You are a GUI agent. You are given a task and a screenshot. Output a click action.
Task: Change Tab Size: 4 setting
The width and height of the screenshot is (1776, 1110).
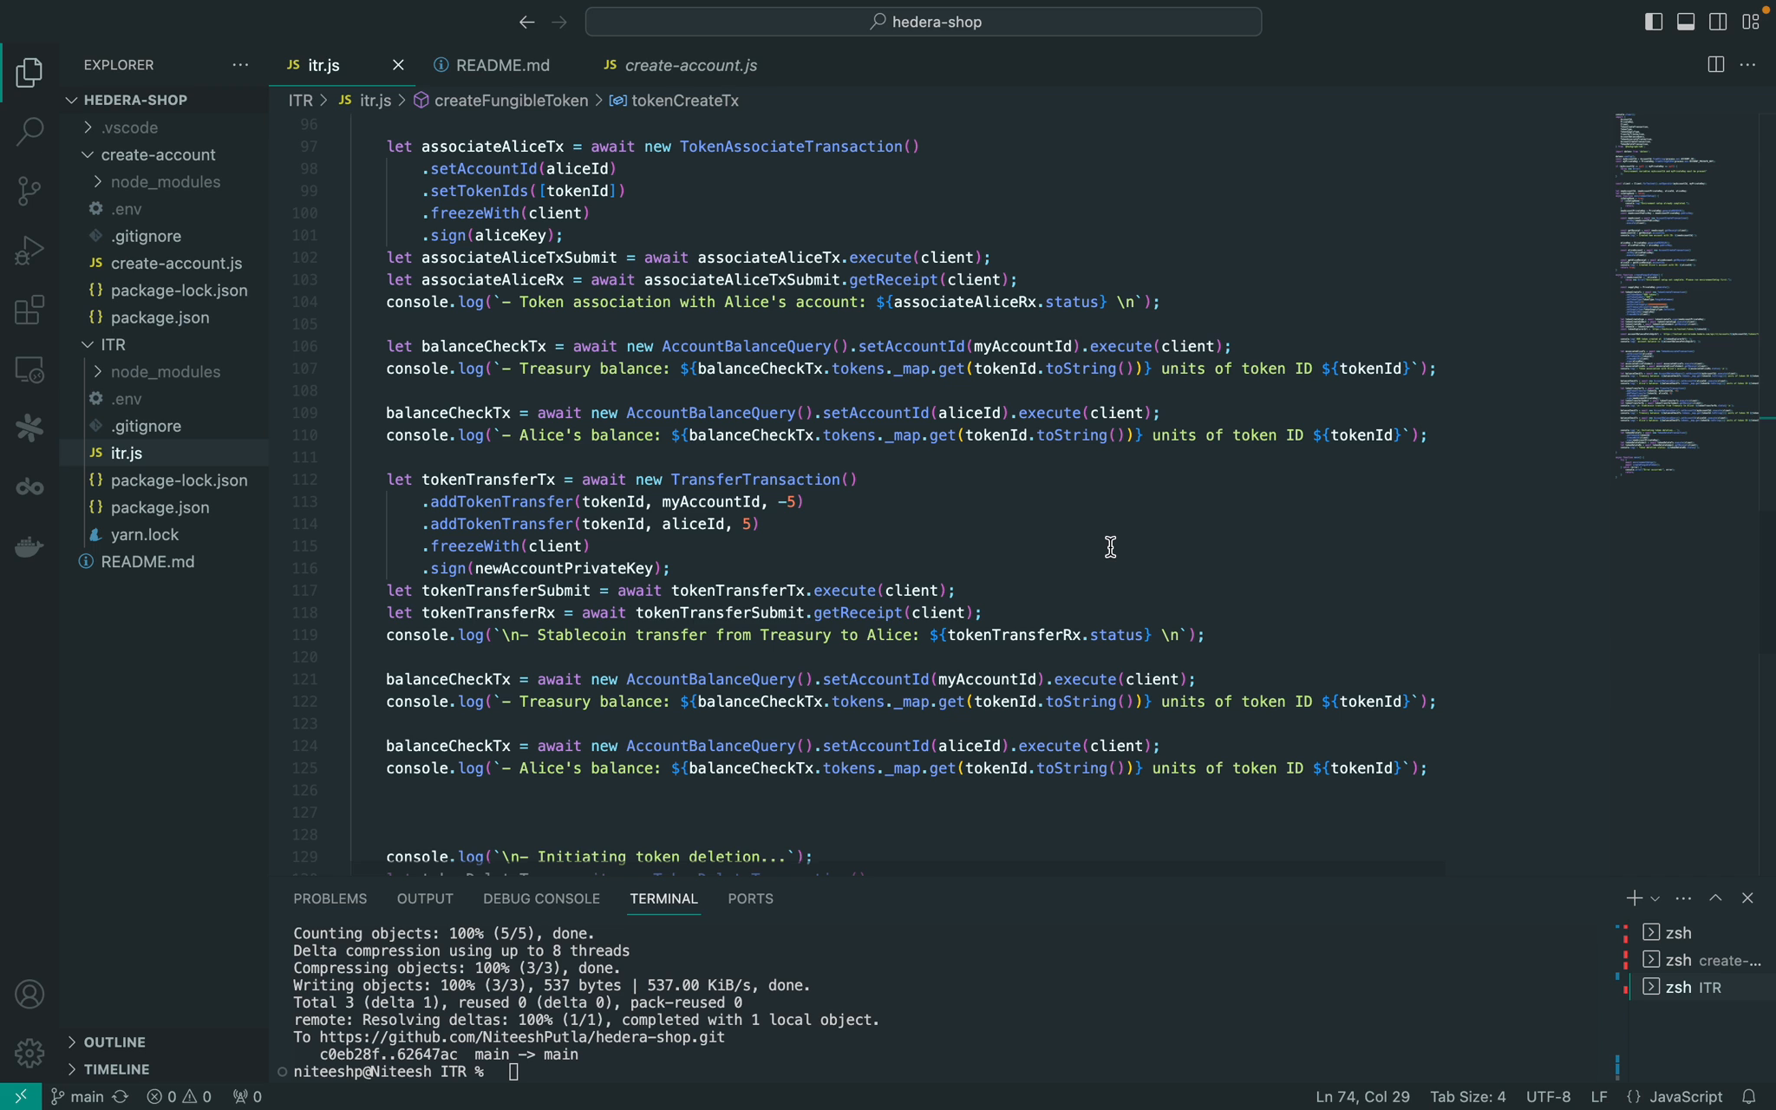coord(1467,1096)
